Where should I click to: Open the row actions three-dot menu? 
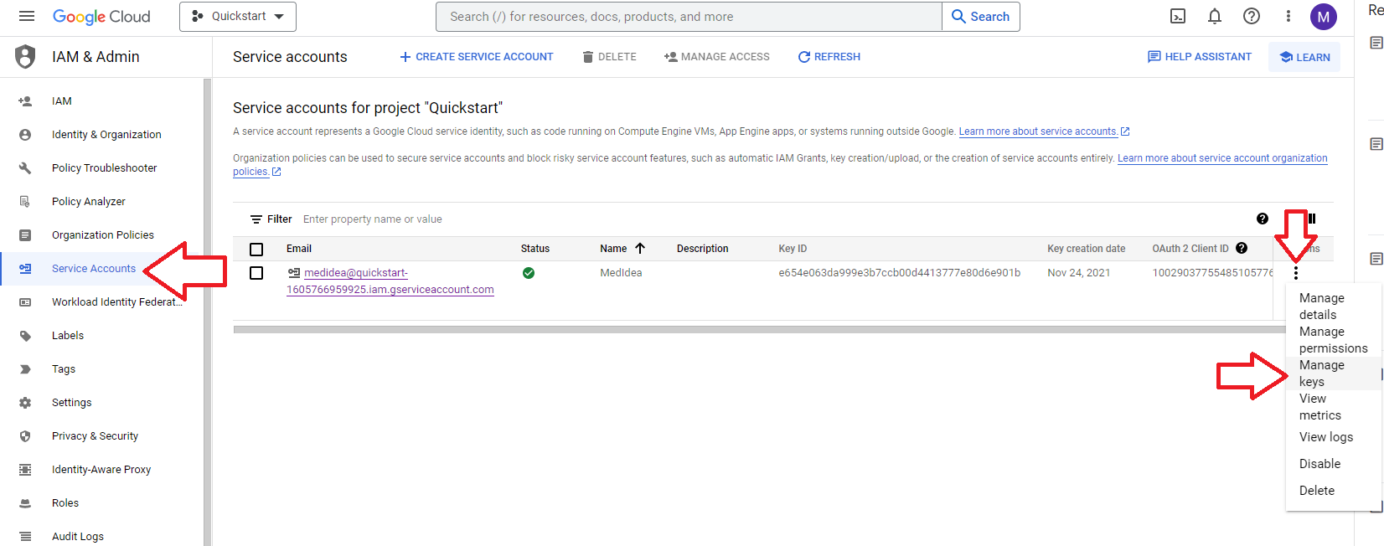(x=1296, y=273)
